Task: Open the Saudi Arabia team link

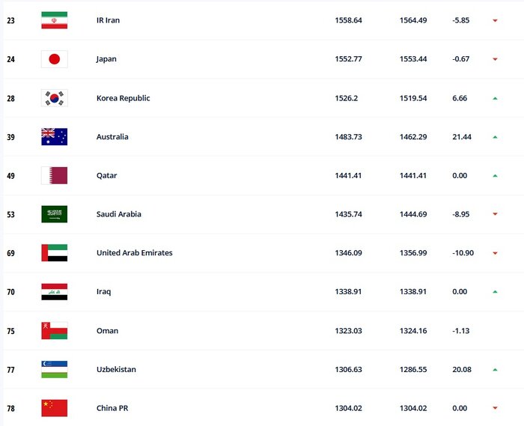Action: [x=119, y=214]
